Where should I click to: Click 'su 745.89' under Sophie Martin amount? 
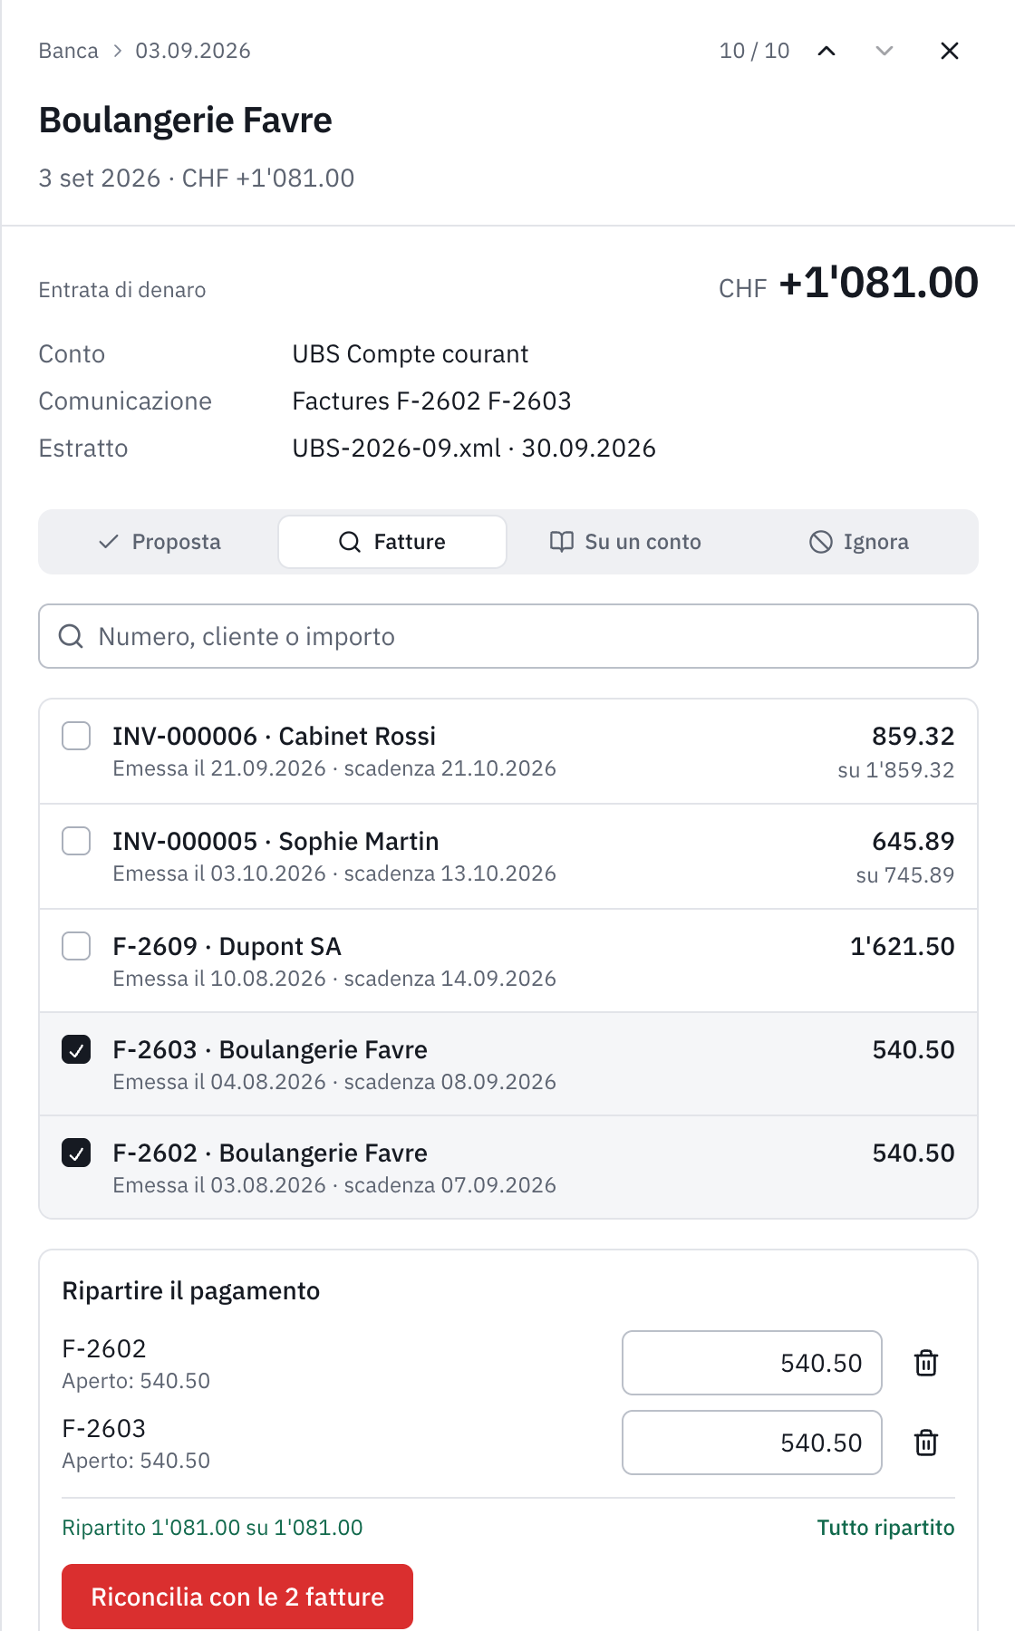(905, 875)
